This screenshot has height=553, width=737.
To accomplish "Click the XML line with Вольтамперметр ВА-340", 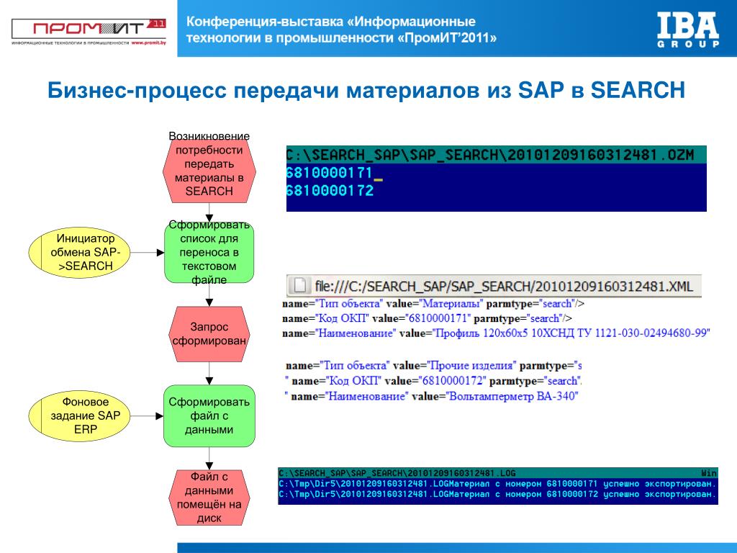I will pos(432,397).
